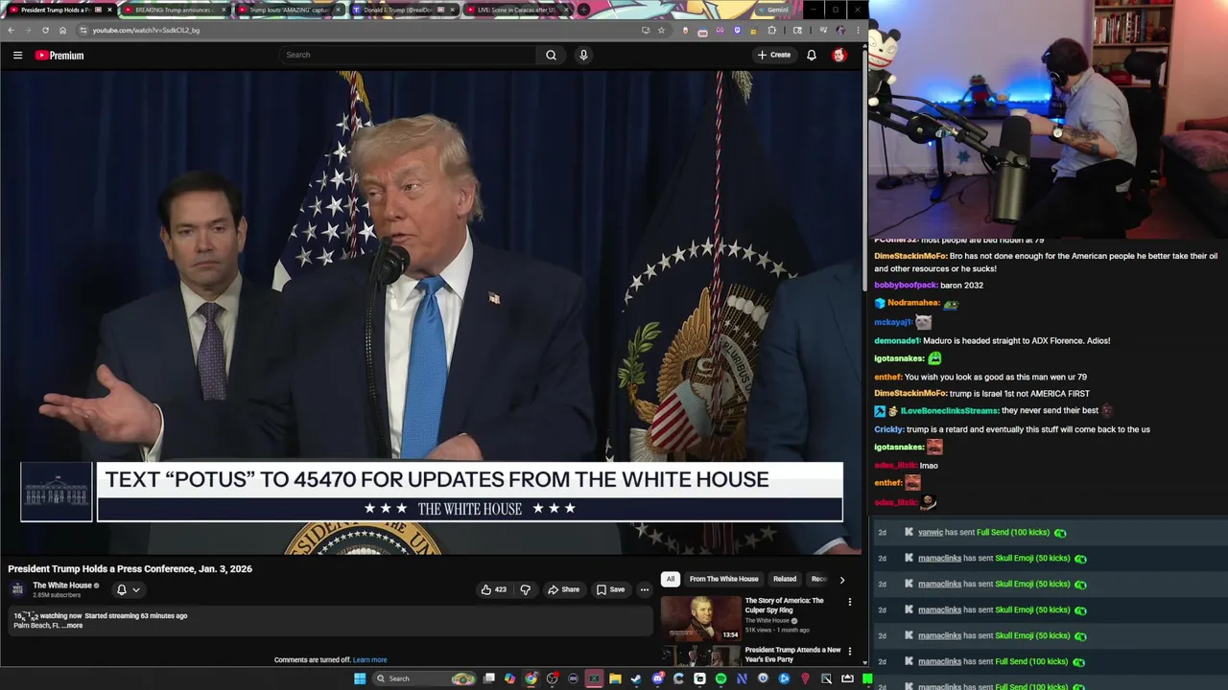Image resolution: width=1228 pixels, height=690 pixels.
Task: Open Chrome from the taskbar
Action: coord(531,678)
